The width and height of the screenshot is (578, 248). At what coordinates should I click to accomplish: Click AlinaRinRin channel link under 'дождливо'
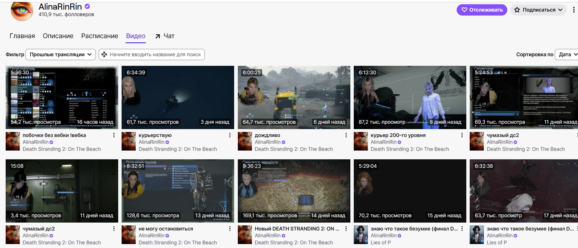(x=268, y=142)
